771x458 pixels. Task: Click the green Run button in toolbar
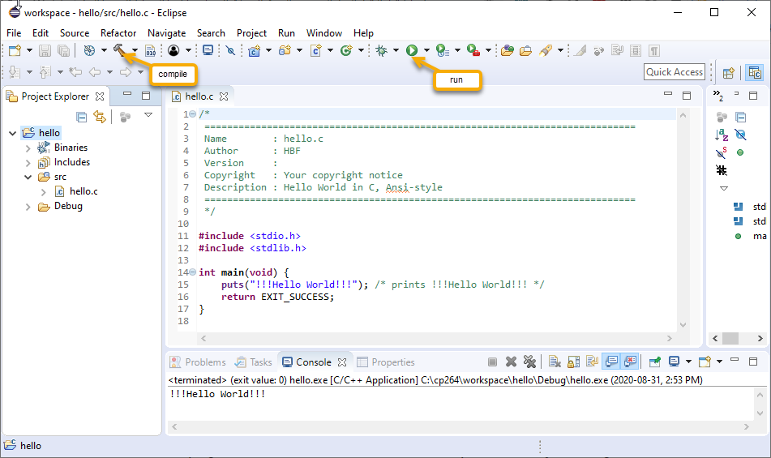[x=412, y=50]
